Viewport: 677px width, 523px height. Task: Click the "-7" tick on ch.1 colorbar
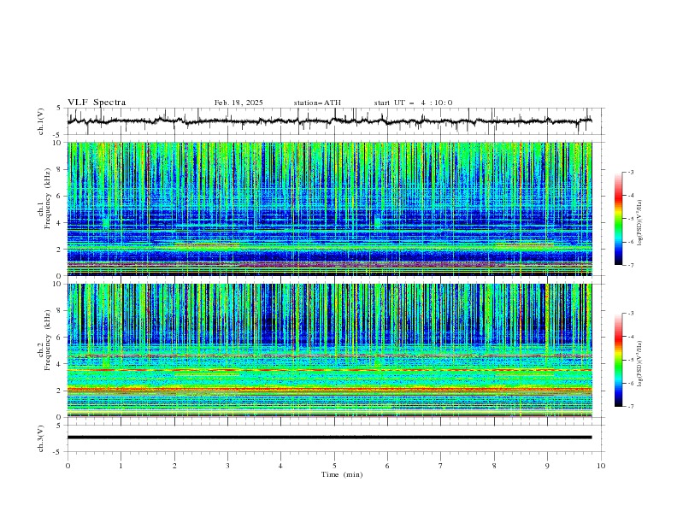[x=631, y=265]
